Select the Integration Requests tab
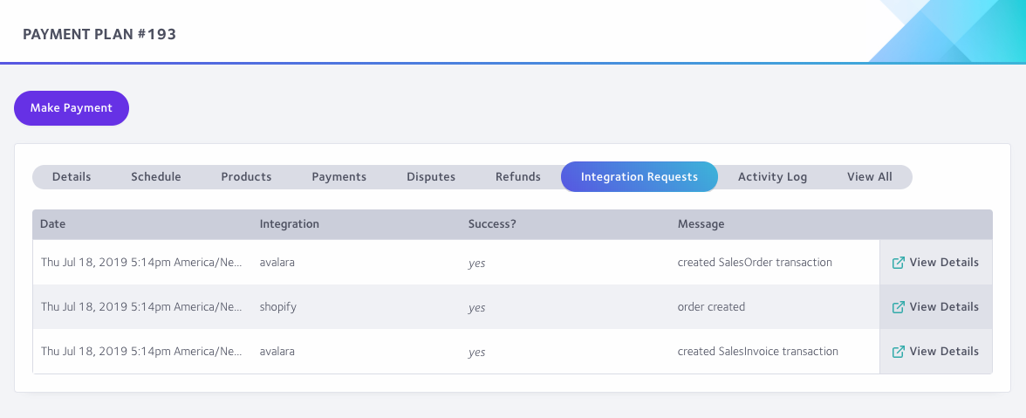The height and width of the screenshot is (418, 1026). coord(640,176)
